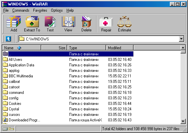Click the '03.05.02 16:40' modified date
This screenshot has height=133, width=188.
click(x=120, y=59)
